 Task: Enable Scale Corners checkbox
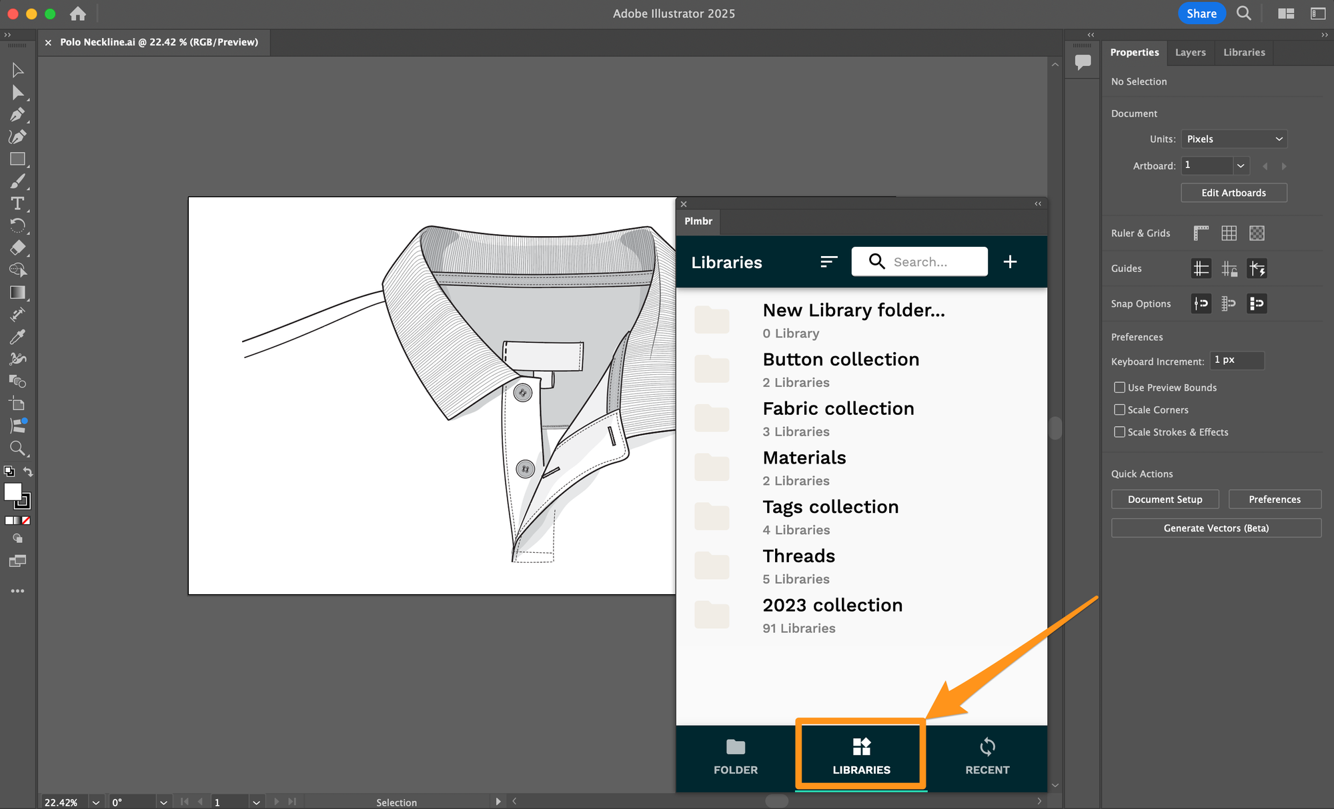click(x=1120, y=409)
